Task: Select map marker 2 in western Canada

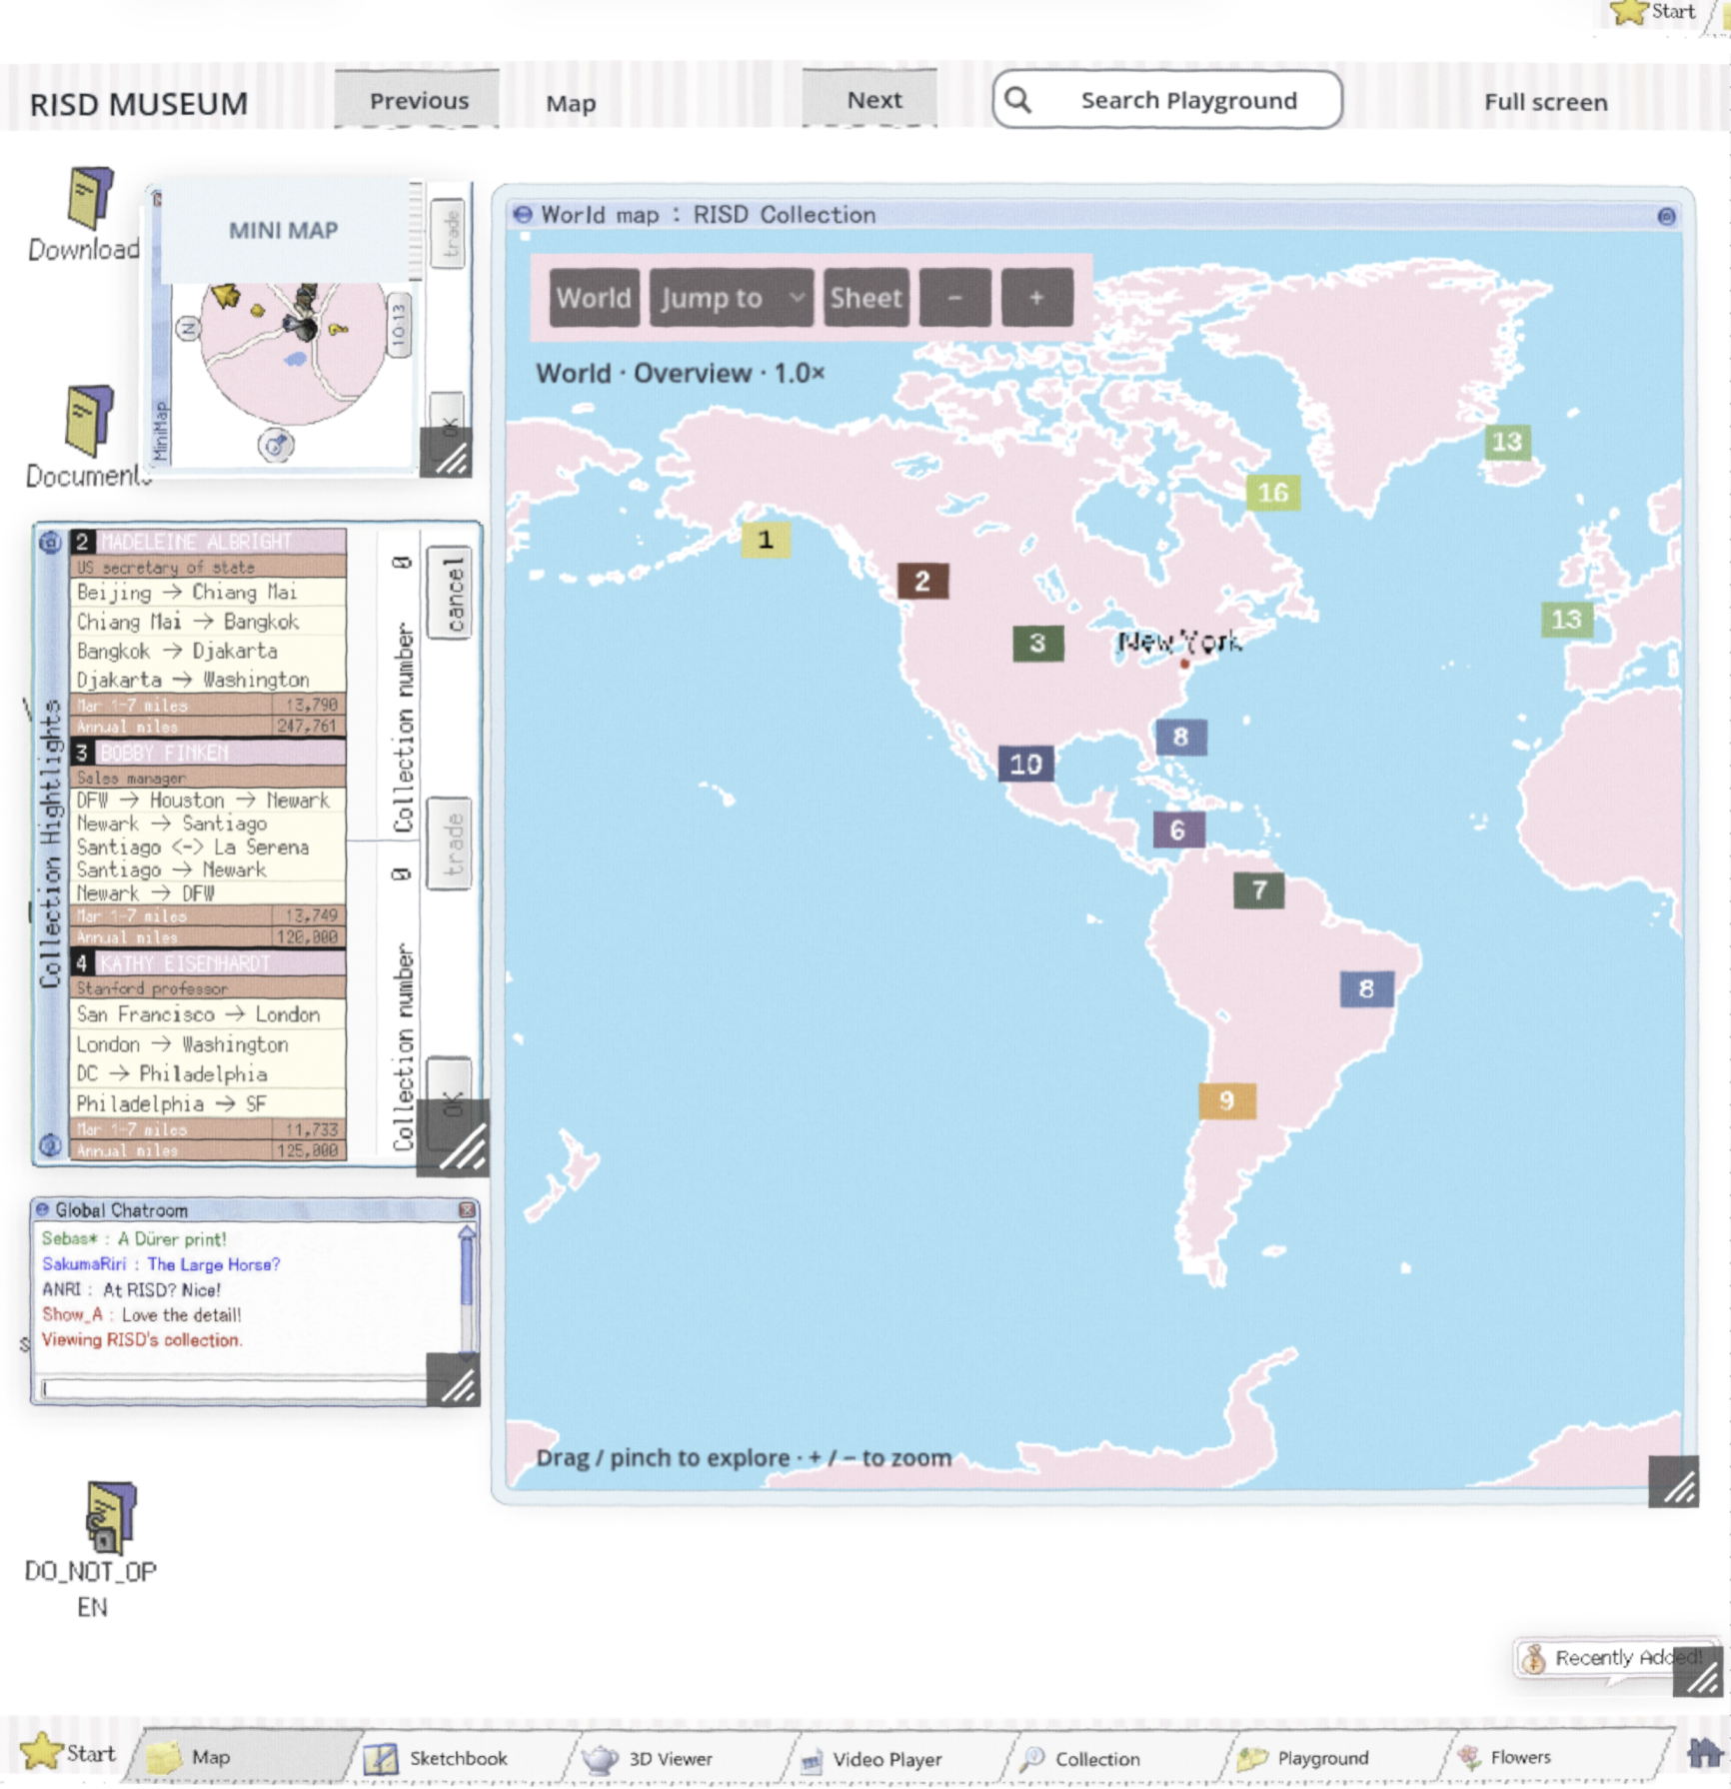Action: (922, 581)
